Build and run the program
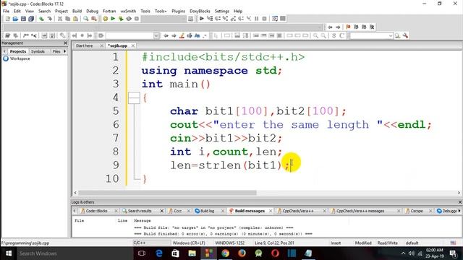 pyautogui.click(x=121, y=19)
